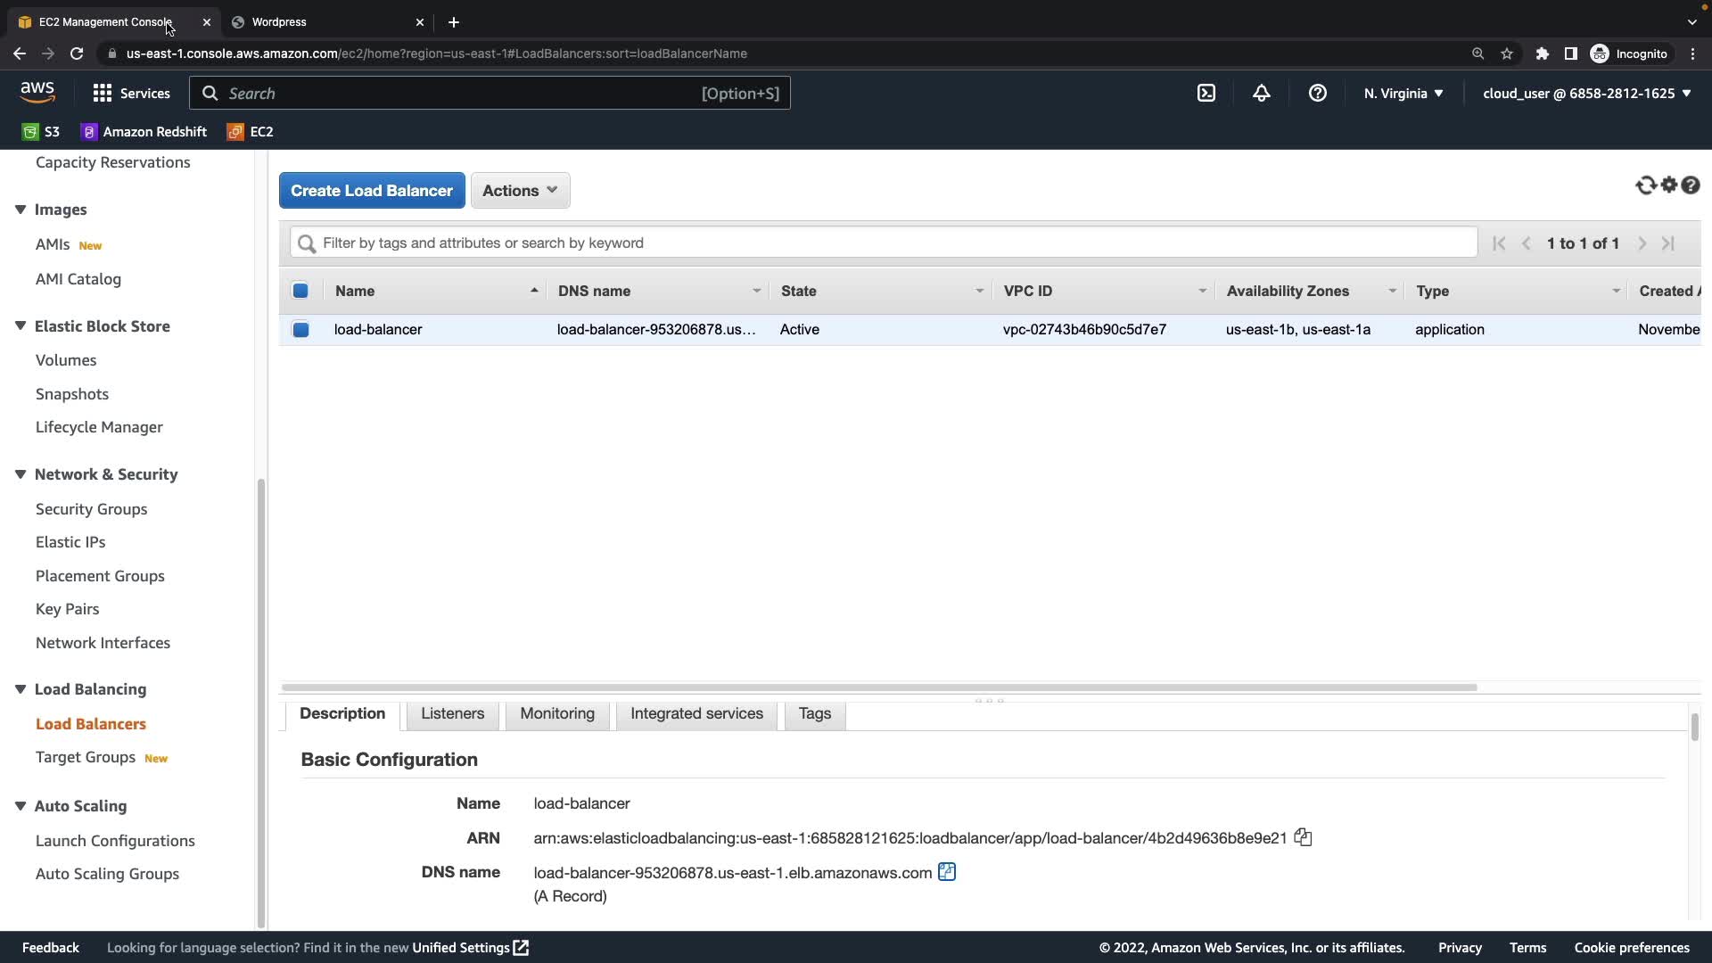Copy the DNS name to clipboard
Viewport: 1712px width, 963px height.
click(x=947, y=872)
